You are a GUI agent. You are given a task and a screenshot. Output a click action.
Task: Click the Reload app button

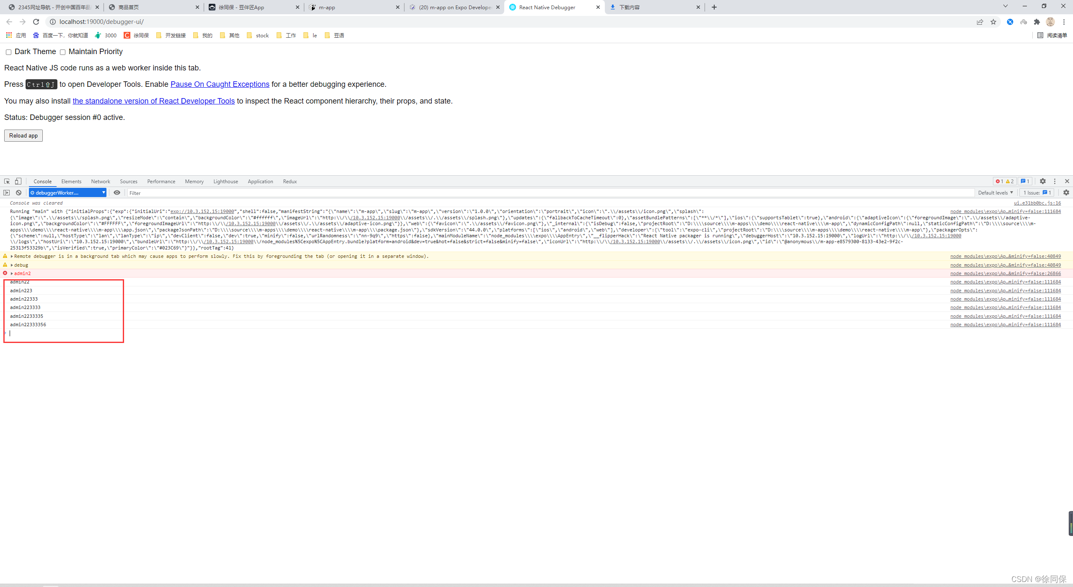pyautogui.click(x=23, y=135)
